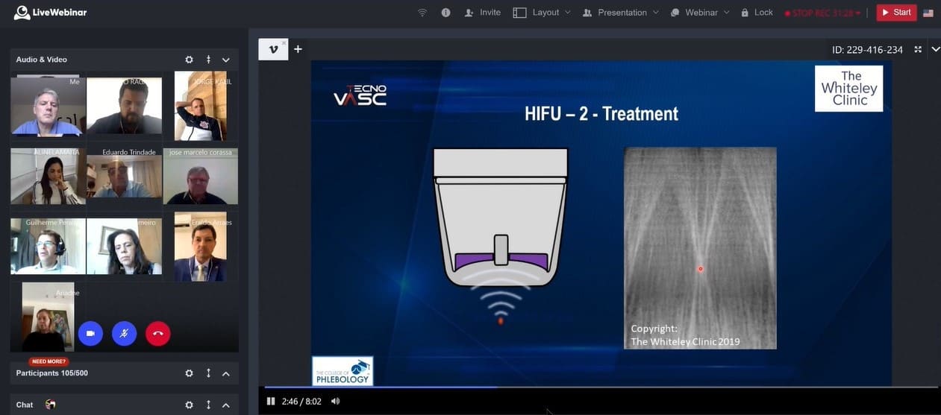Open the Presentation dropdown menu

(x=621, y=13)
